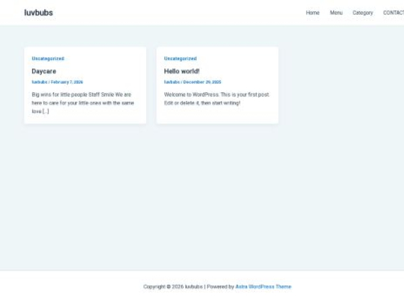Follow the Astra WordPress Theme footer link

pos(263,286)
